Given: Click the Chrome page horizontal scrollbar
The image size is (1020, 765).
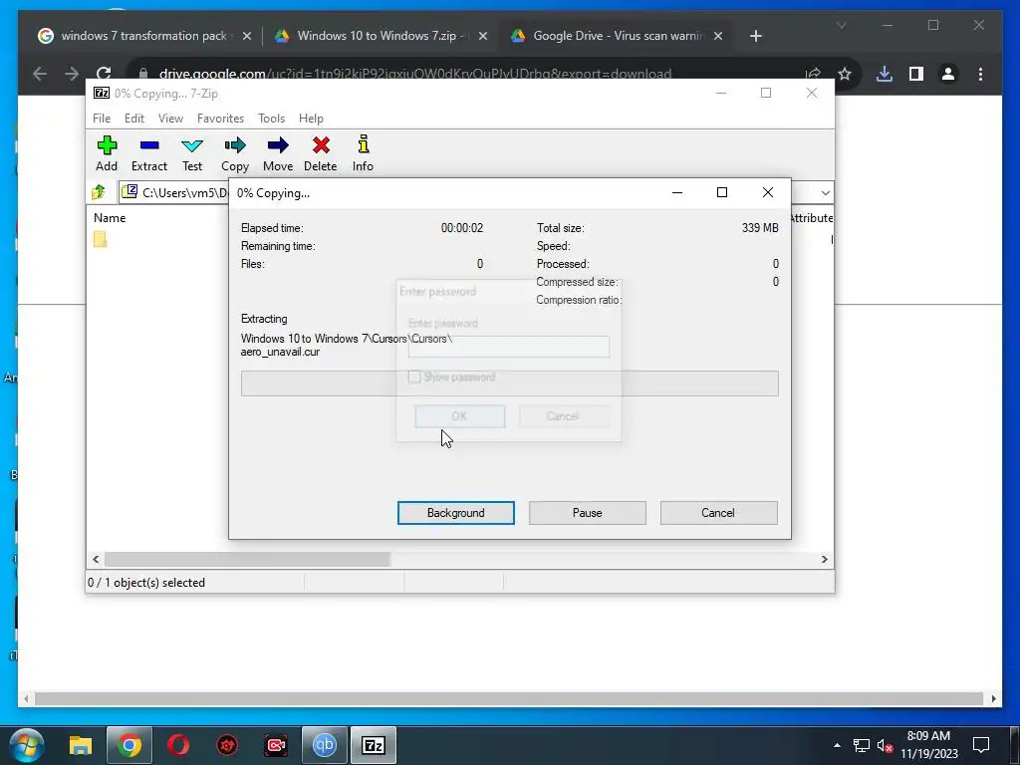Looking at the screenshot, I should point(509,699).
